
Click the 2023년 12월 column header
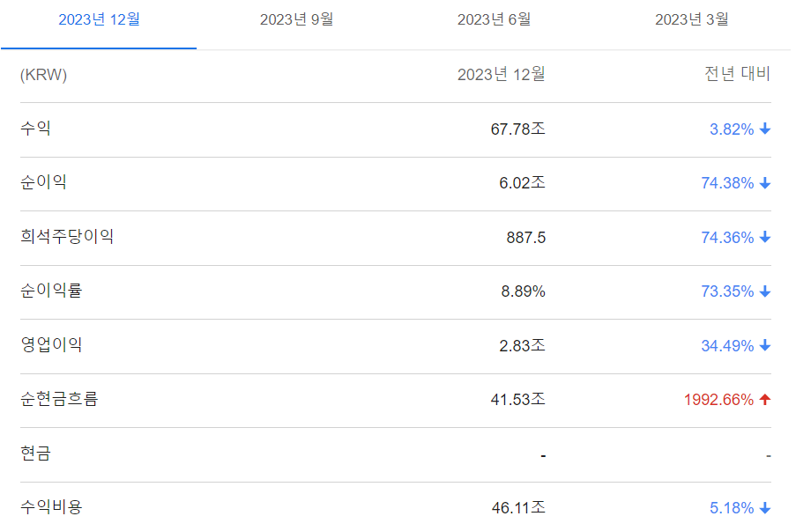coord(501,75)
